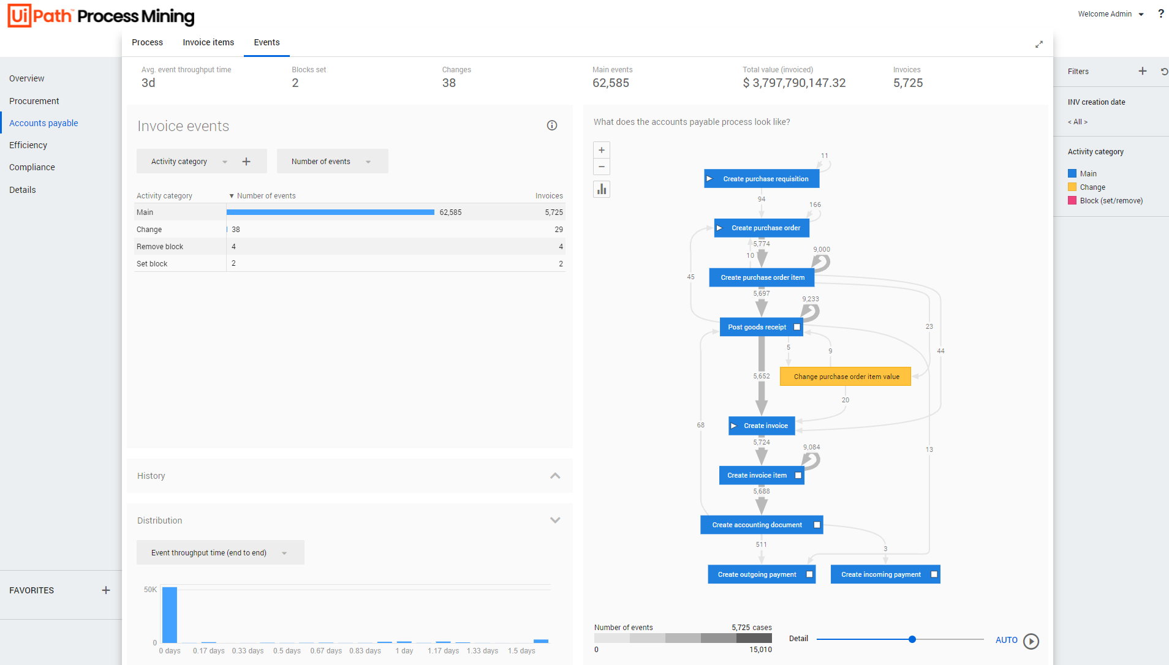1169x665 pixels.
Task: Select the Create purchase order item node
Action: coord(762,277)
